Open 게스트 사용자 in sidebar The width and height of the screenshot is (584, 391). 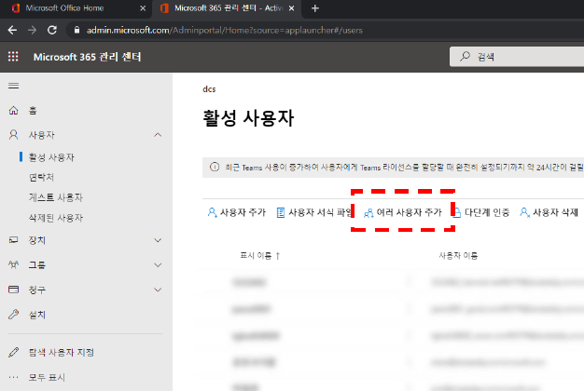(x=55, y=197)
